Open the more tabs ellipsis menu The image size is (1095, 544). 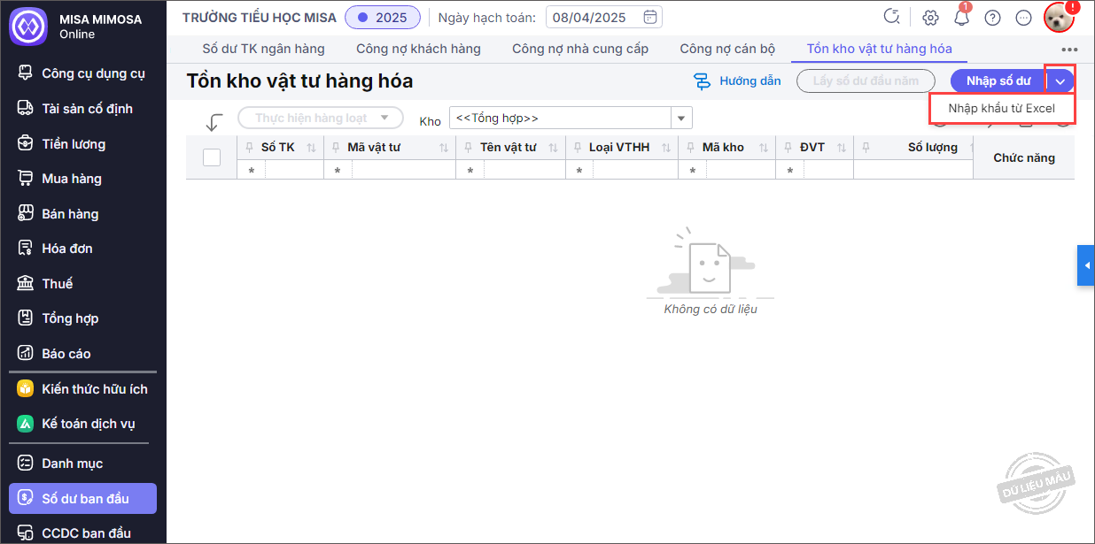[1069, 50]
